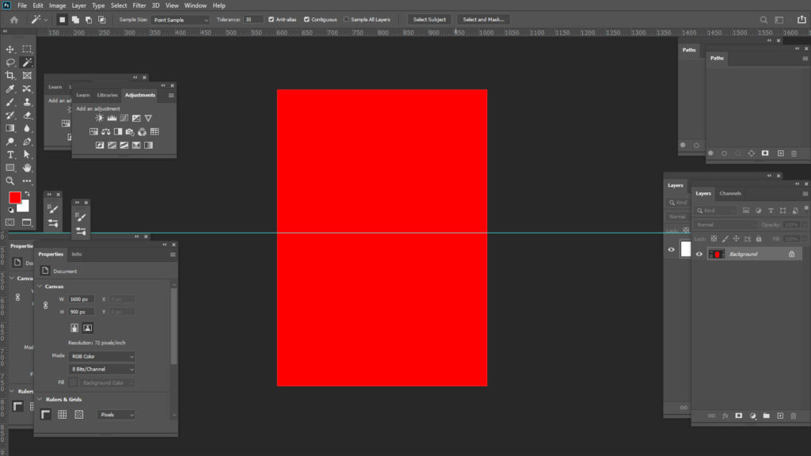Select the Zoom tool
This screenshot has width=811, height=456.
coord(10,181)
